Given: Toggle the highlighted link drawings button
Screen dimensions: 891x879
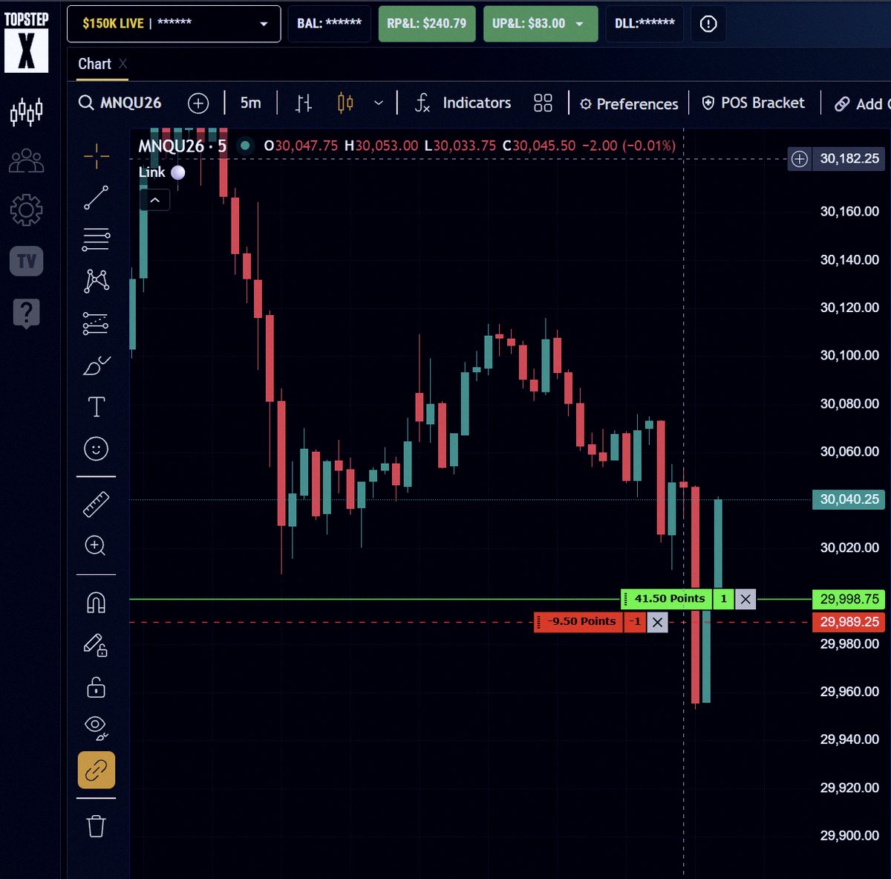Looking at the screenshot, I should pyautogui.click(x=96, y=770).
